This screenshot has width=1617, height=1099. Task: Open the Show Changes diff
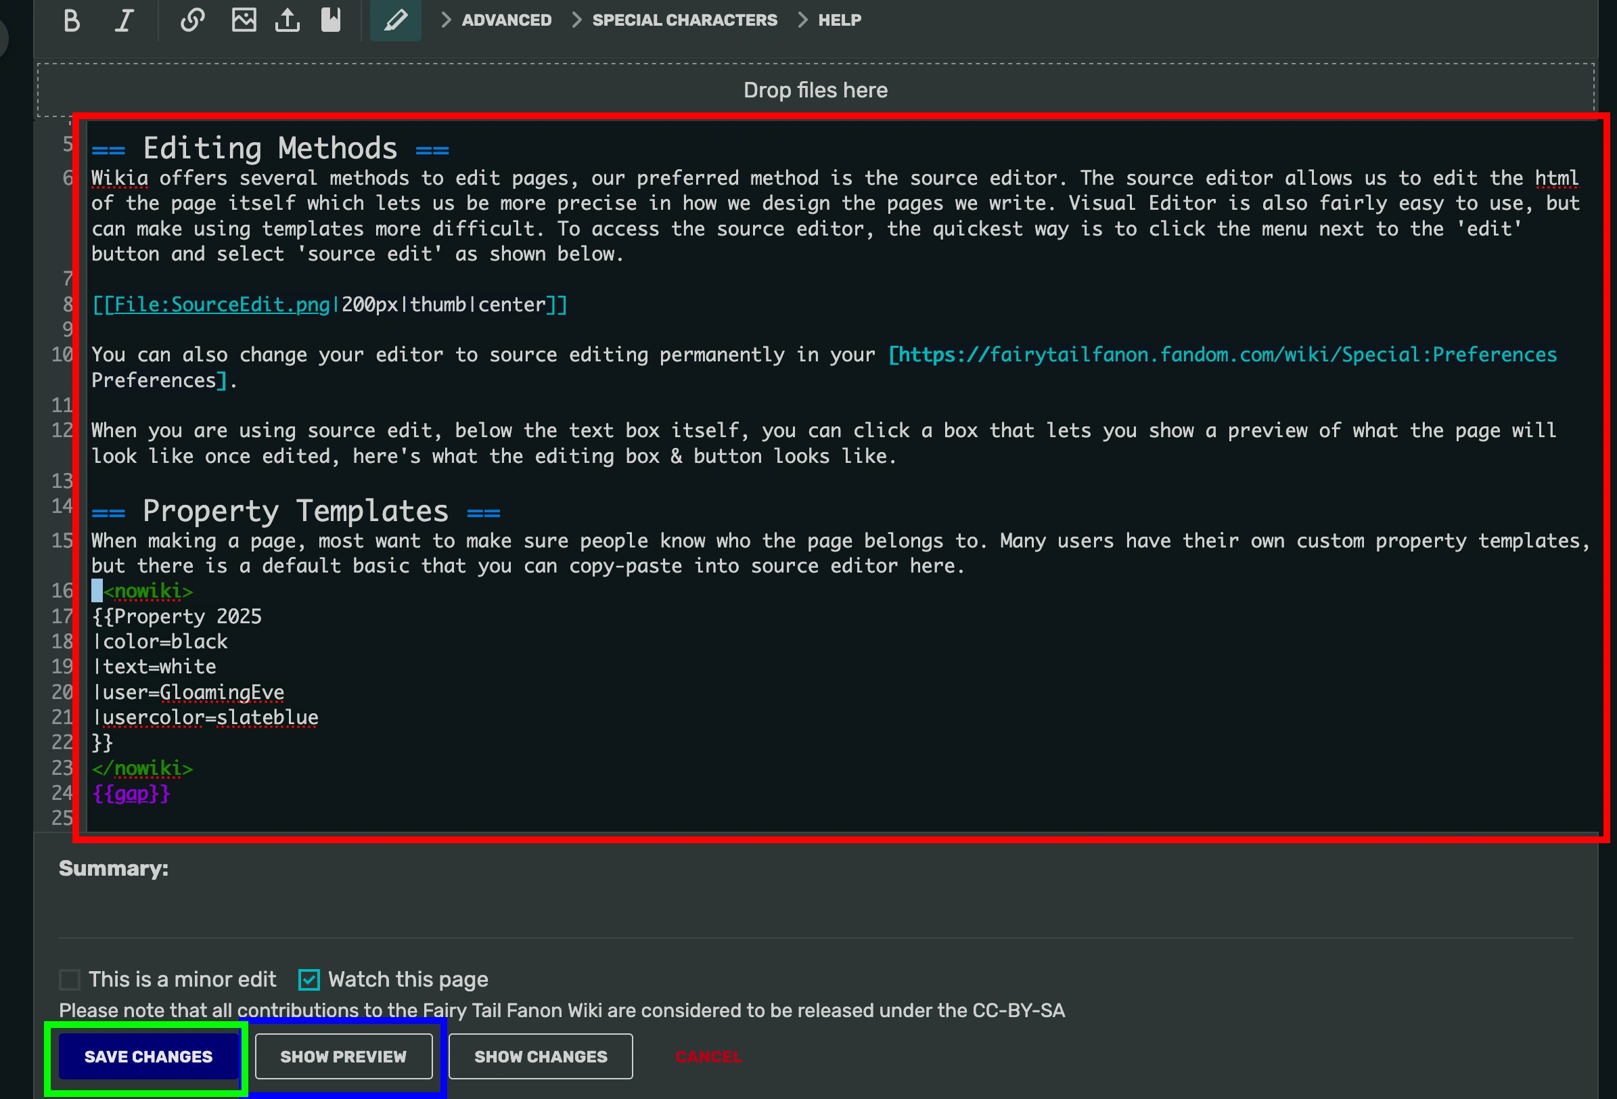541,1056
